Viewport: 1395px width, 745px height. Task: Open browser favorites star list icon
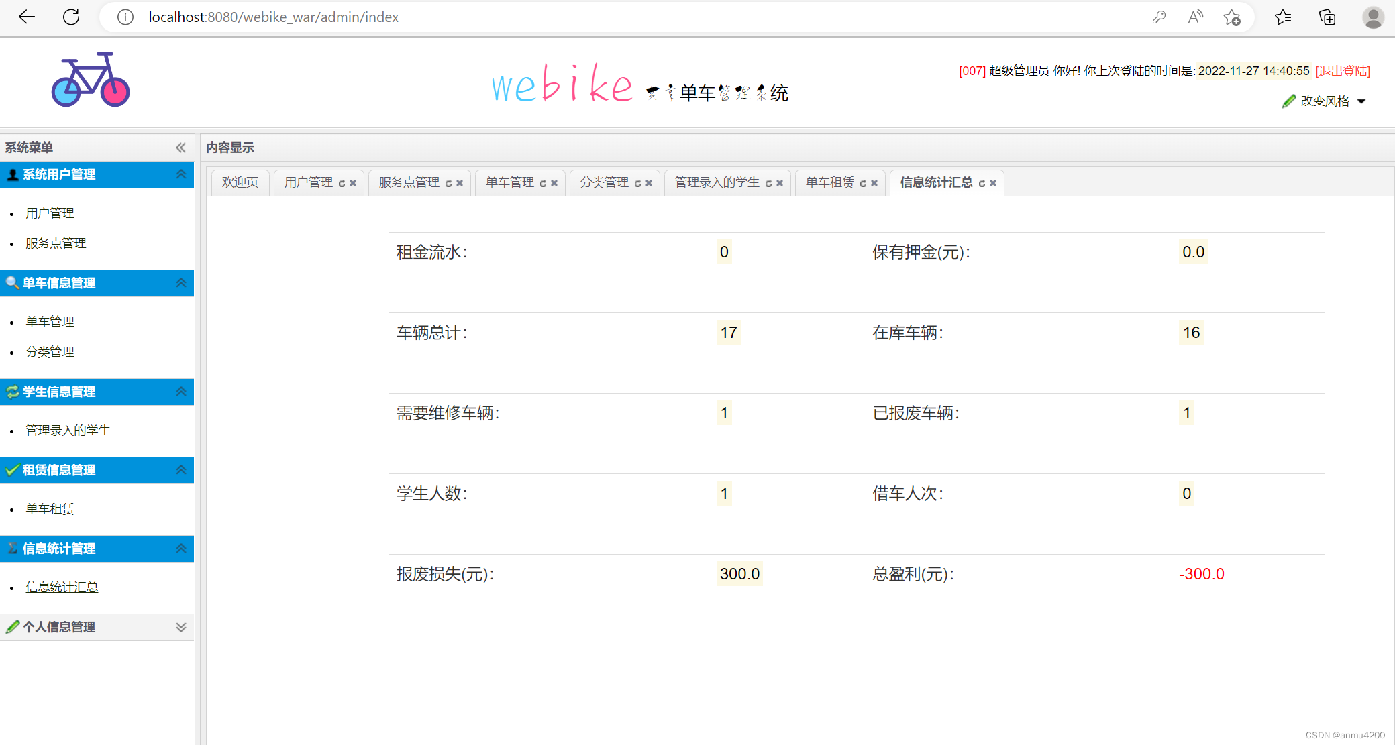1282,17
